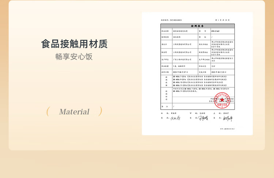Click the italic Material label

tap(74, 112)
